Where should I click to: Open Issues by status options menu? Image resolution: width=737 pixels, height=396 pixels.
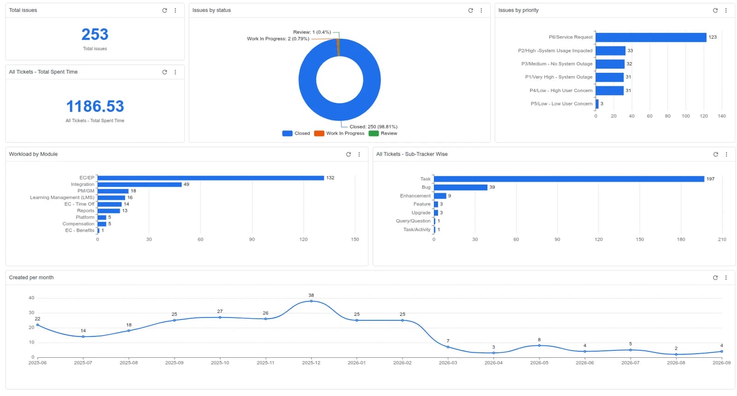pos(481,10)
